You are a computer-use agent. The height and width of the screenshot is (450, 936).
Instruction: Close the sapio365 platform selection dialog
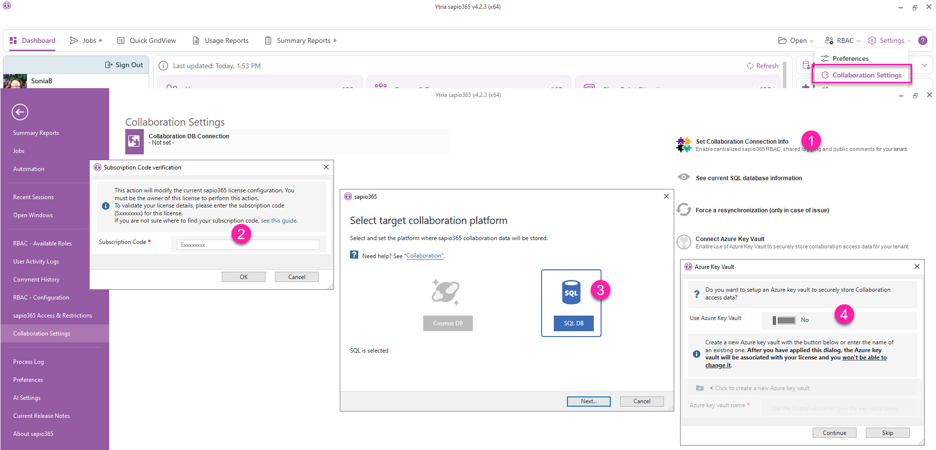click(x=666, y=196)
